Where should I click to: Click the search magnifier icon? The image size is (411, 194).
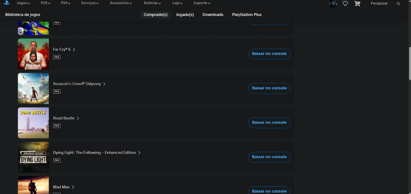398,3
